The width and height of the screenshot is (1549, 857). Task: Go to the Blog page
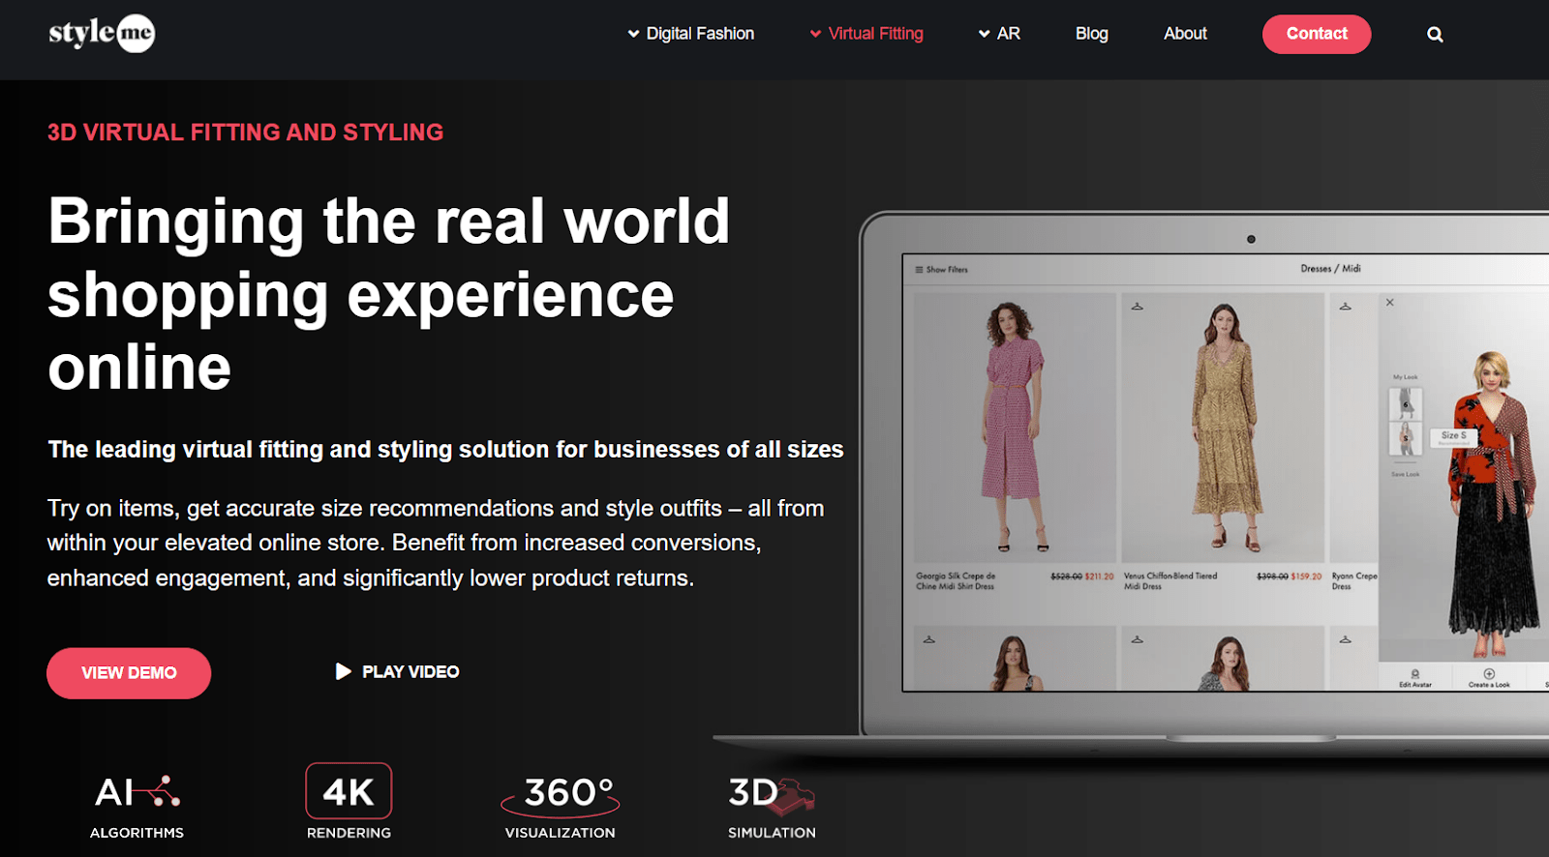click(x=1092, y=34)
